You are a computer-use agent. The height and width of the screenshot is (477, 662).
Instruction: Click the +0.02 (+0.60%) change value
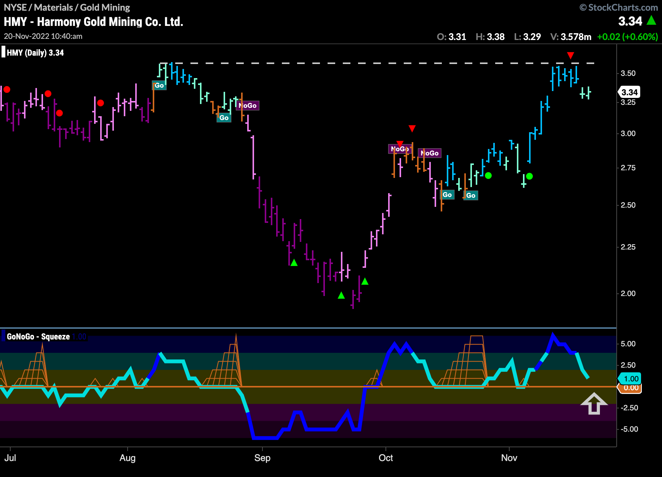(628, 37)
